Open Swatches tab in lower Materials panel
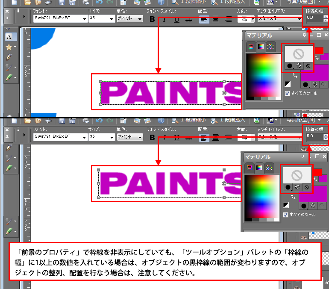The width and height of the screenshot is (329, 289). [x=269, y=168]
